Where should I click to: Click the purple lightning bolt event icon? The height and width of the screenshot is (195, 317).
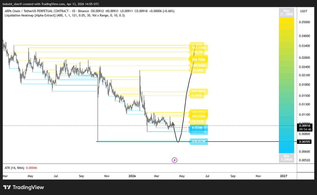click(174, 160)
